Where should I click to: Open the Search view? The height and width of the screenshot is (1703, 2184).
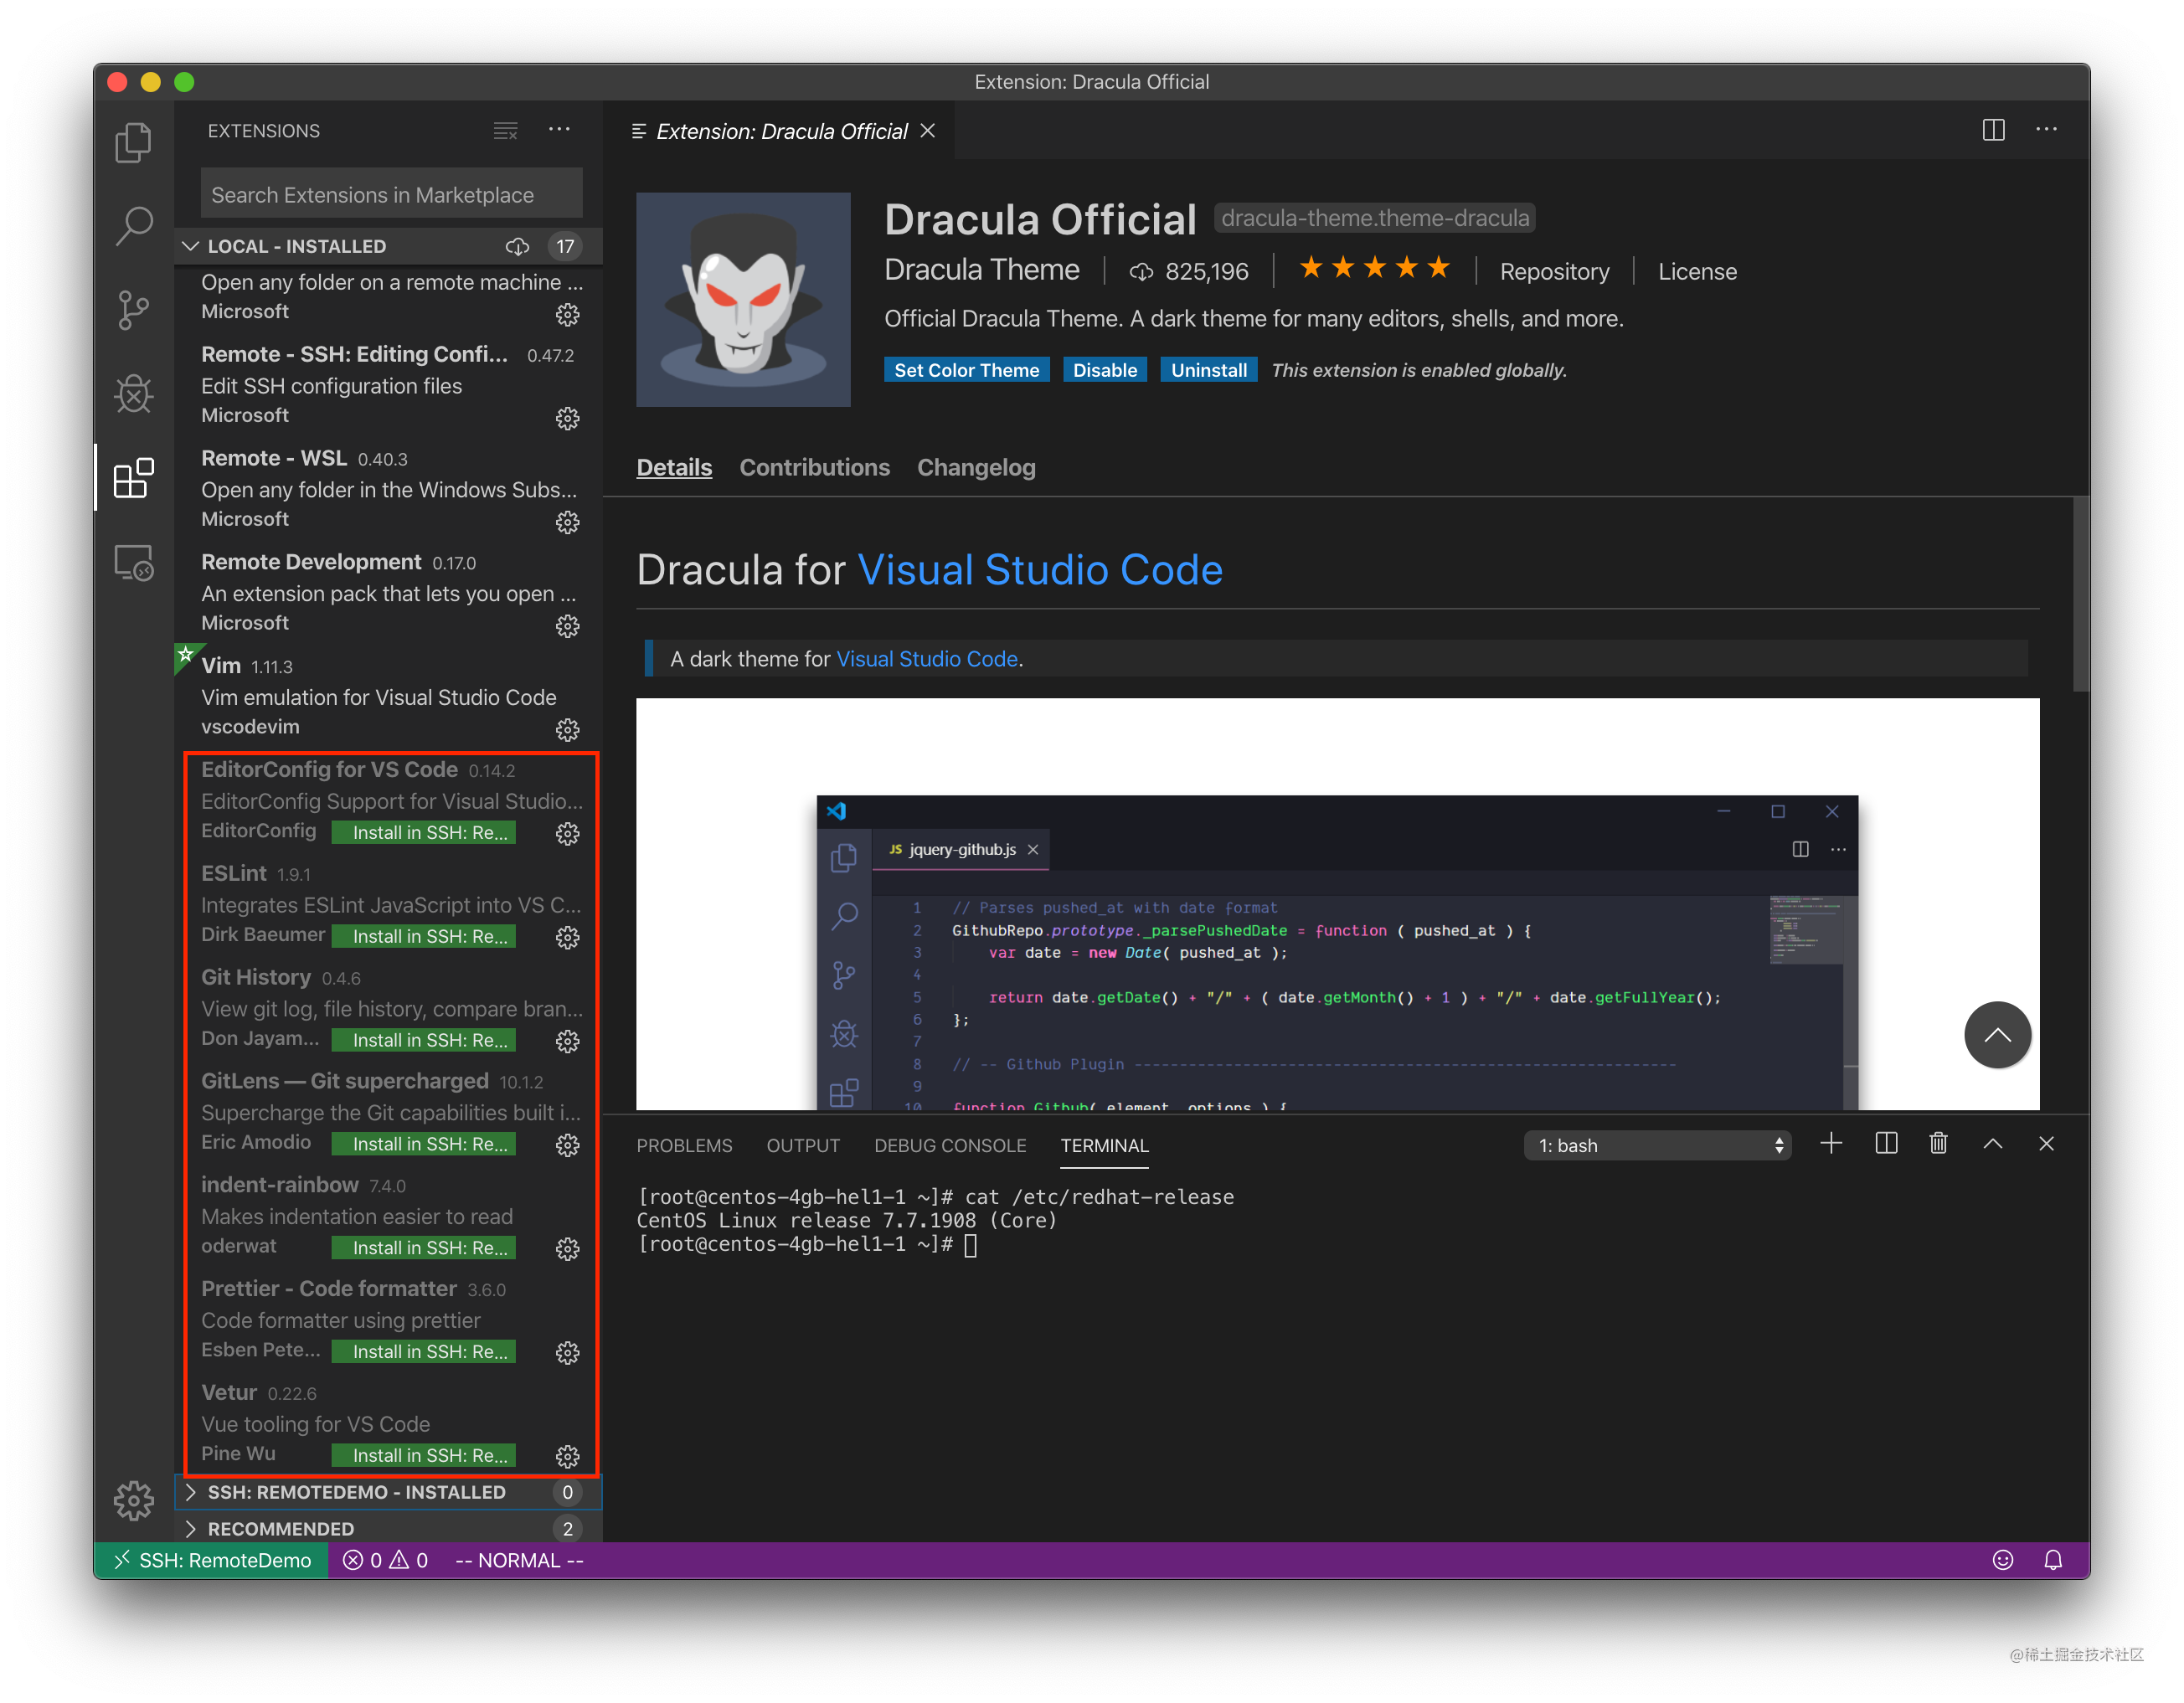[134, 227]
